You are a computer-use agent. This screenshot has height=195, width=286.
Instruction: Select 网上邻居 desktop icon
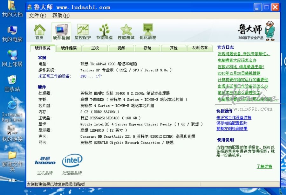[12, 59]
